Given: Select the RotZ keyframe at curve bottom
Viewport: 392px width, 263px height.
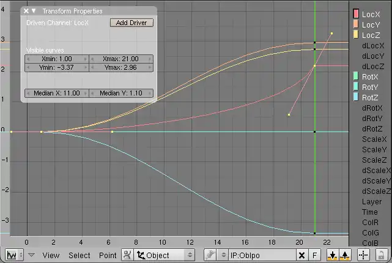Looking at the screenshot, I should (315, 233).
